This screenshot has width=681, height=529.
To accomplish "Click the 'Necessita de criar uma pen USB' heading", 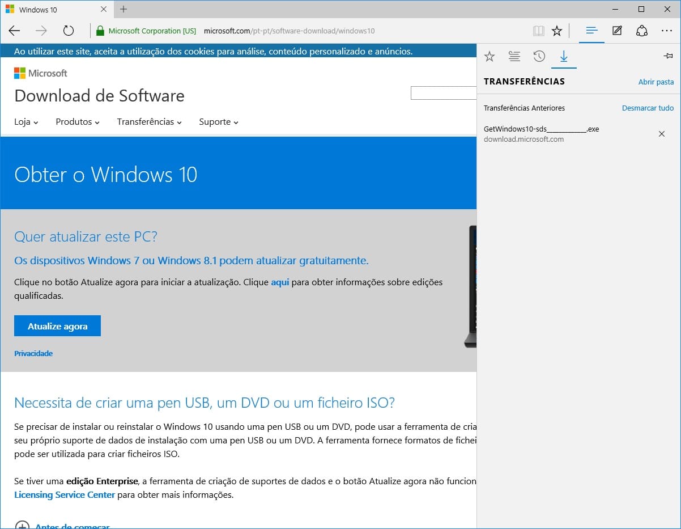I will pyautogui.click(x=205, y=403).
